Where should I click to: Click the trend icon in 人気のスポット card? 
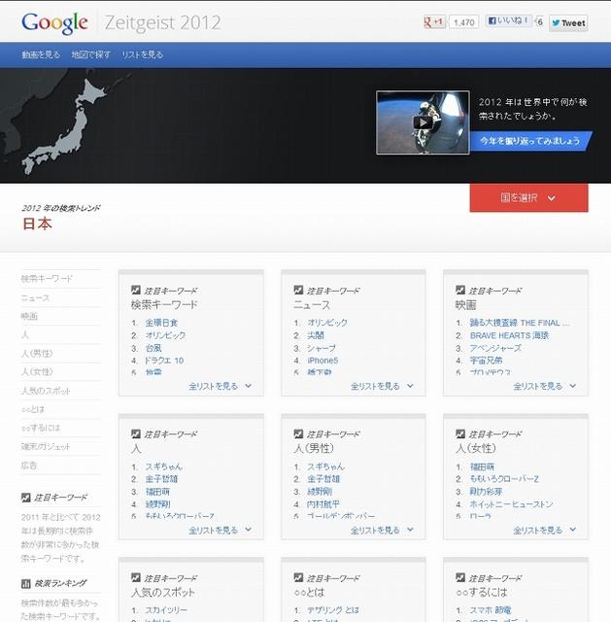click(136, 577)
